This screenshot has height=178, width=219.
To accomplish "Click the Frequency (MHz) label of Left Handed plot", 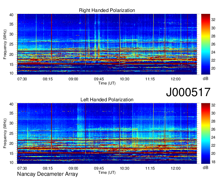I will 5,133.
